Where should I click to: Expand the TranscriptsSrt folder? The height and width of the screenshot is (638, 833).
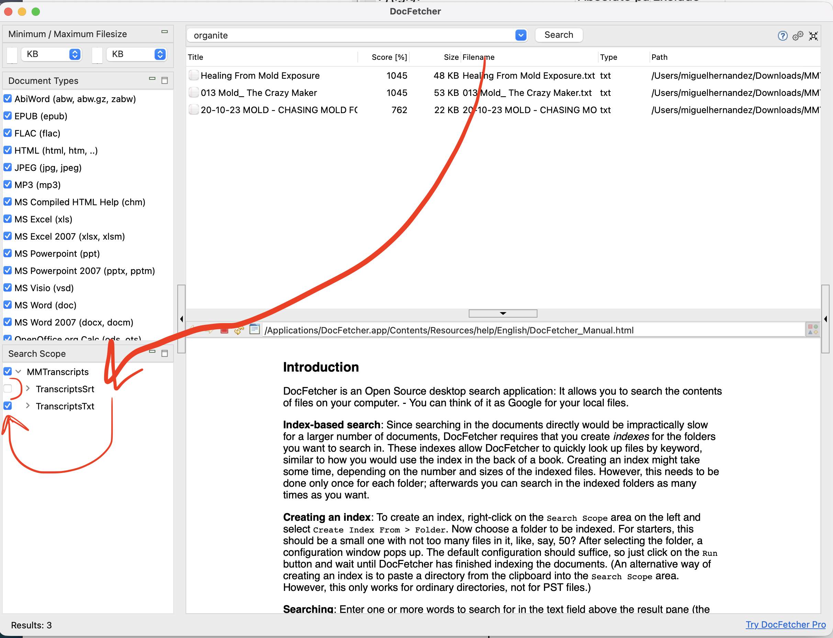coord(28,388)
